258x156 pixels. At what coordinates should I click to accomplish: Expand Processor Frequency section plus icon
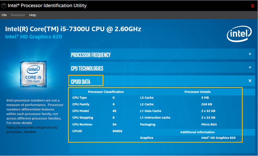coord(250,54)
